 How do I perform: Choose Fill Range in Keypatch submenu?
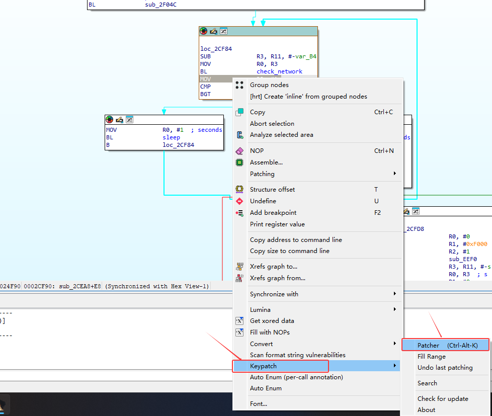coord(431,357)
